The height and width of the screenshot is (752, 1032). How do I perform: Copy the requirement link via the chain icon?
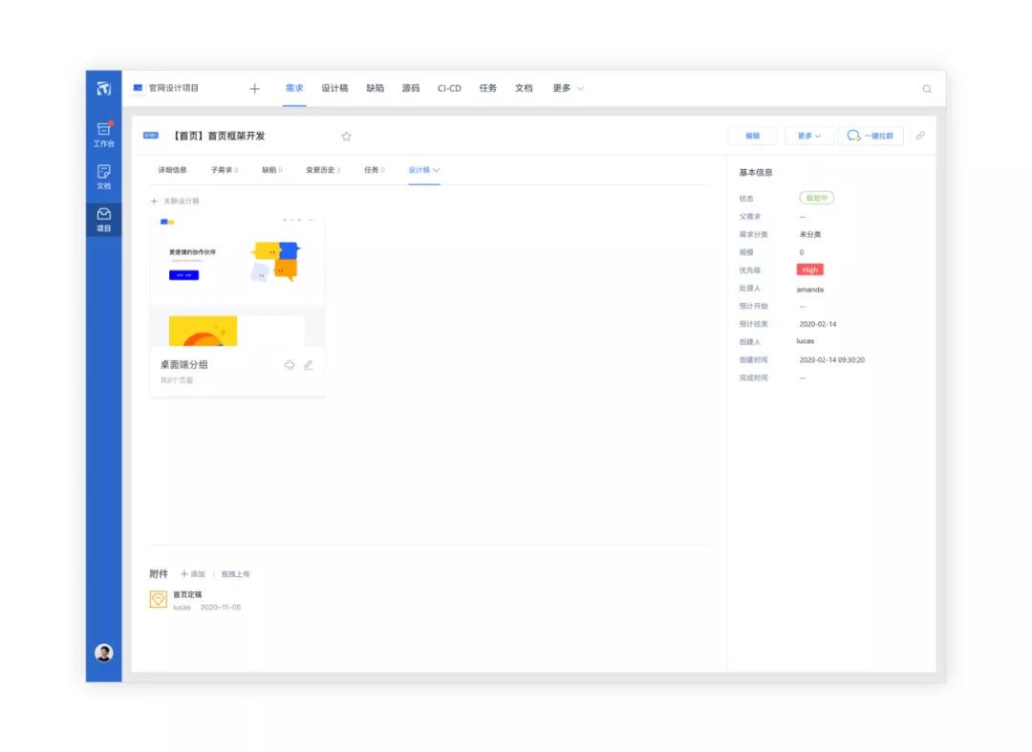pos(920,136)
